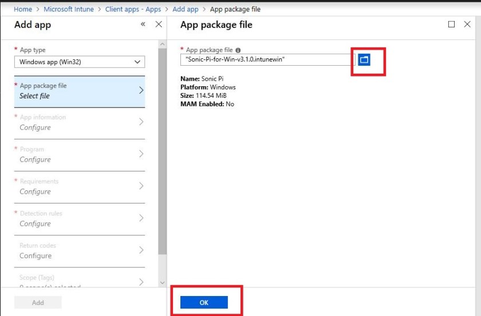Open the App type dropdown
481x316 pixels.
pyautogui.click(x=80, y=62)
